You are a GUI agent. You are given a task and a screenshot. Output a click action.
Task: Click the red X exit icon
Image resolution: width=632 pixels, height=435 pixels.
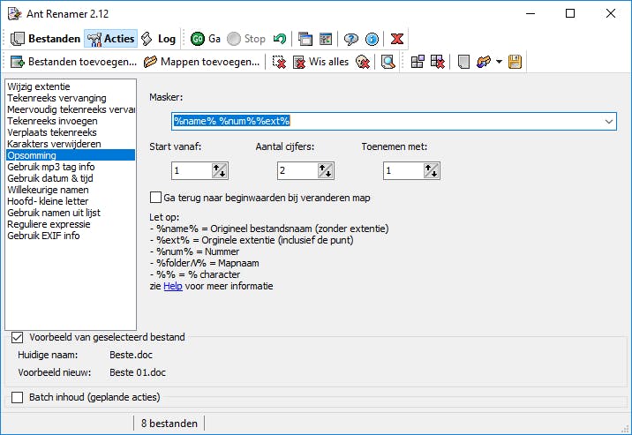pos(397,39)
